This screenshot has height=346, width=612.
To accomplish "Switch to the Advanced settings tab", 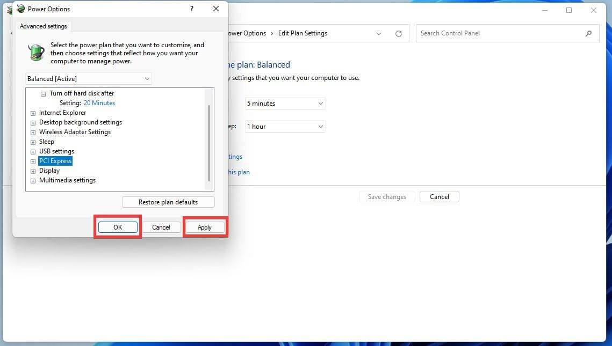I will (x=43, y=26).
